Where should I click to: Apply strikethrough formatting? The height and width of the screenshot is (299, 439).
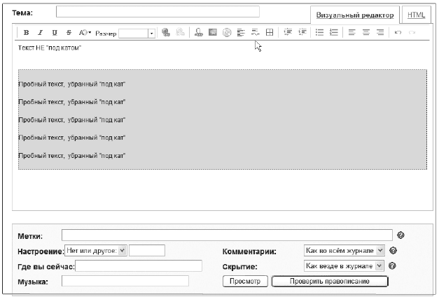[69, 33]
